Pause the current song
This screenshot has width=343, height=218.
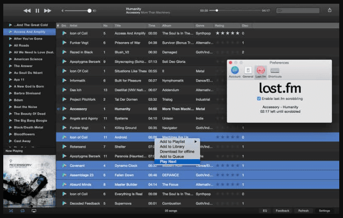37,11
